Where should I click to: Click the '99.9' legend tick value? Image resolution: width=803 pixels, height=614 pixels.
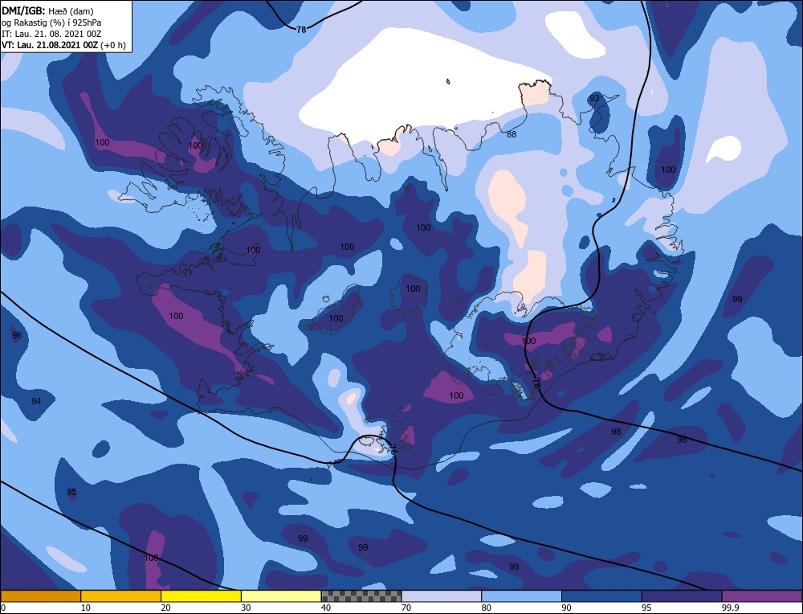(730, 608)
